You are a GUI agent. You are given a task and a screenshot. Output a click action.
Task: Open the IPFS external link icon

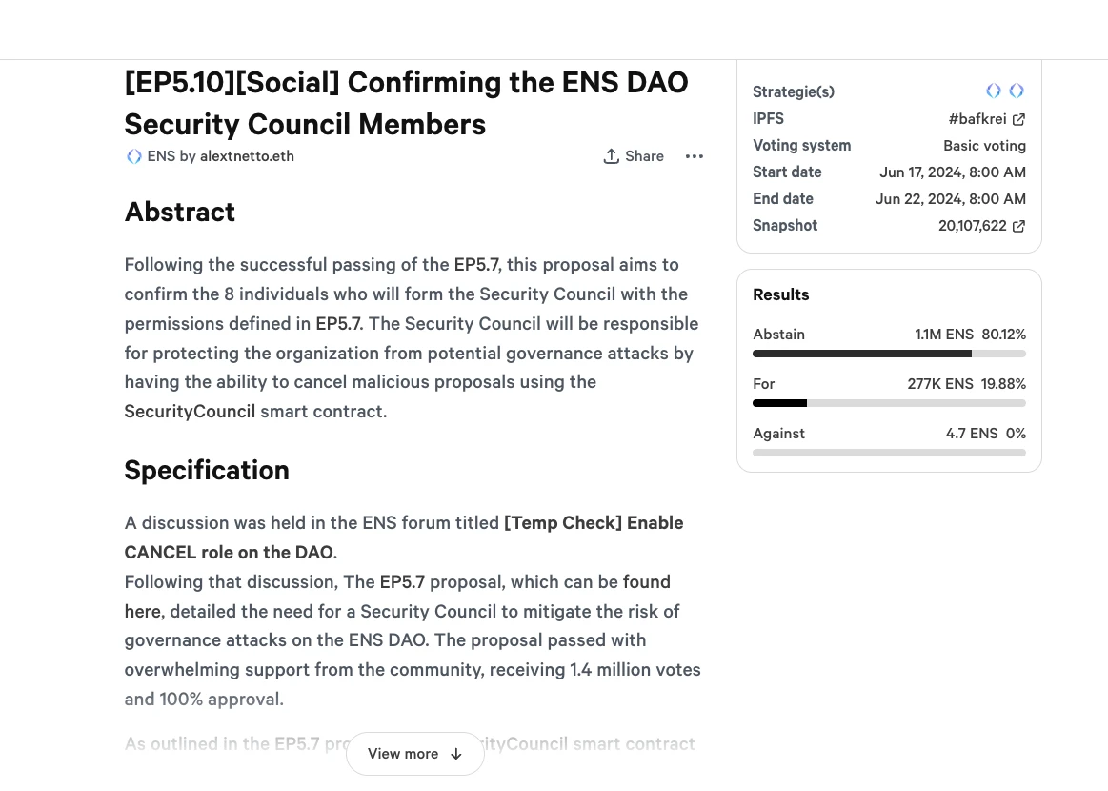(x=1019, y=119)
